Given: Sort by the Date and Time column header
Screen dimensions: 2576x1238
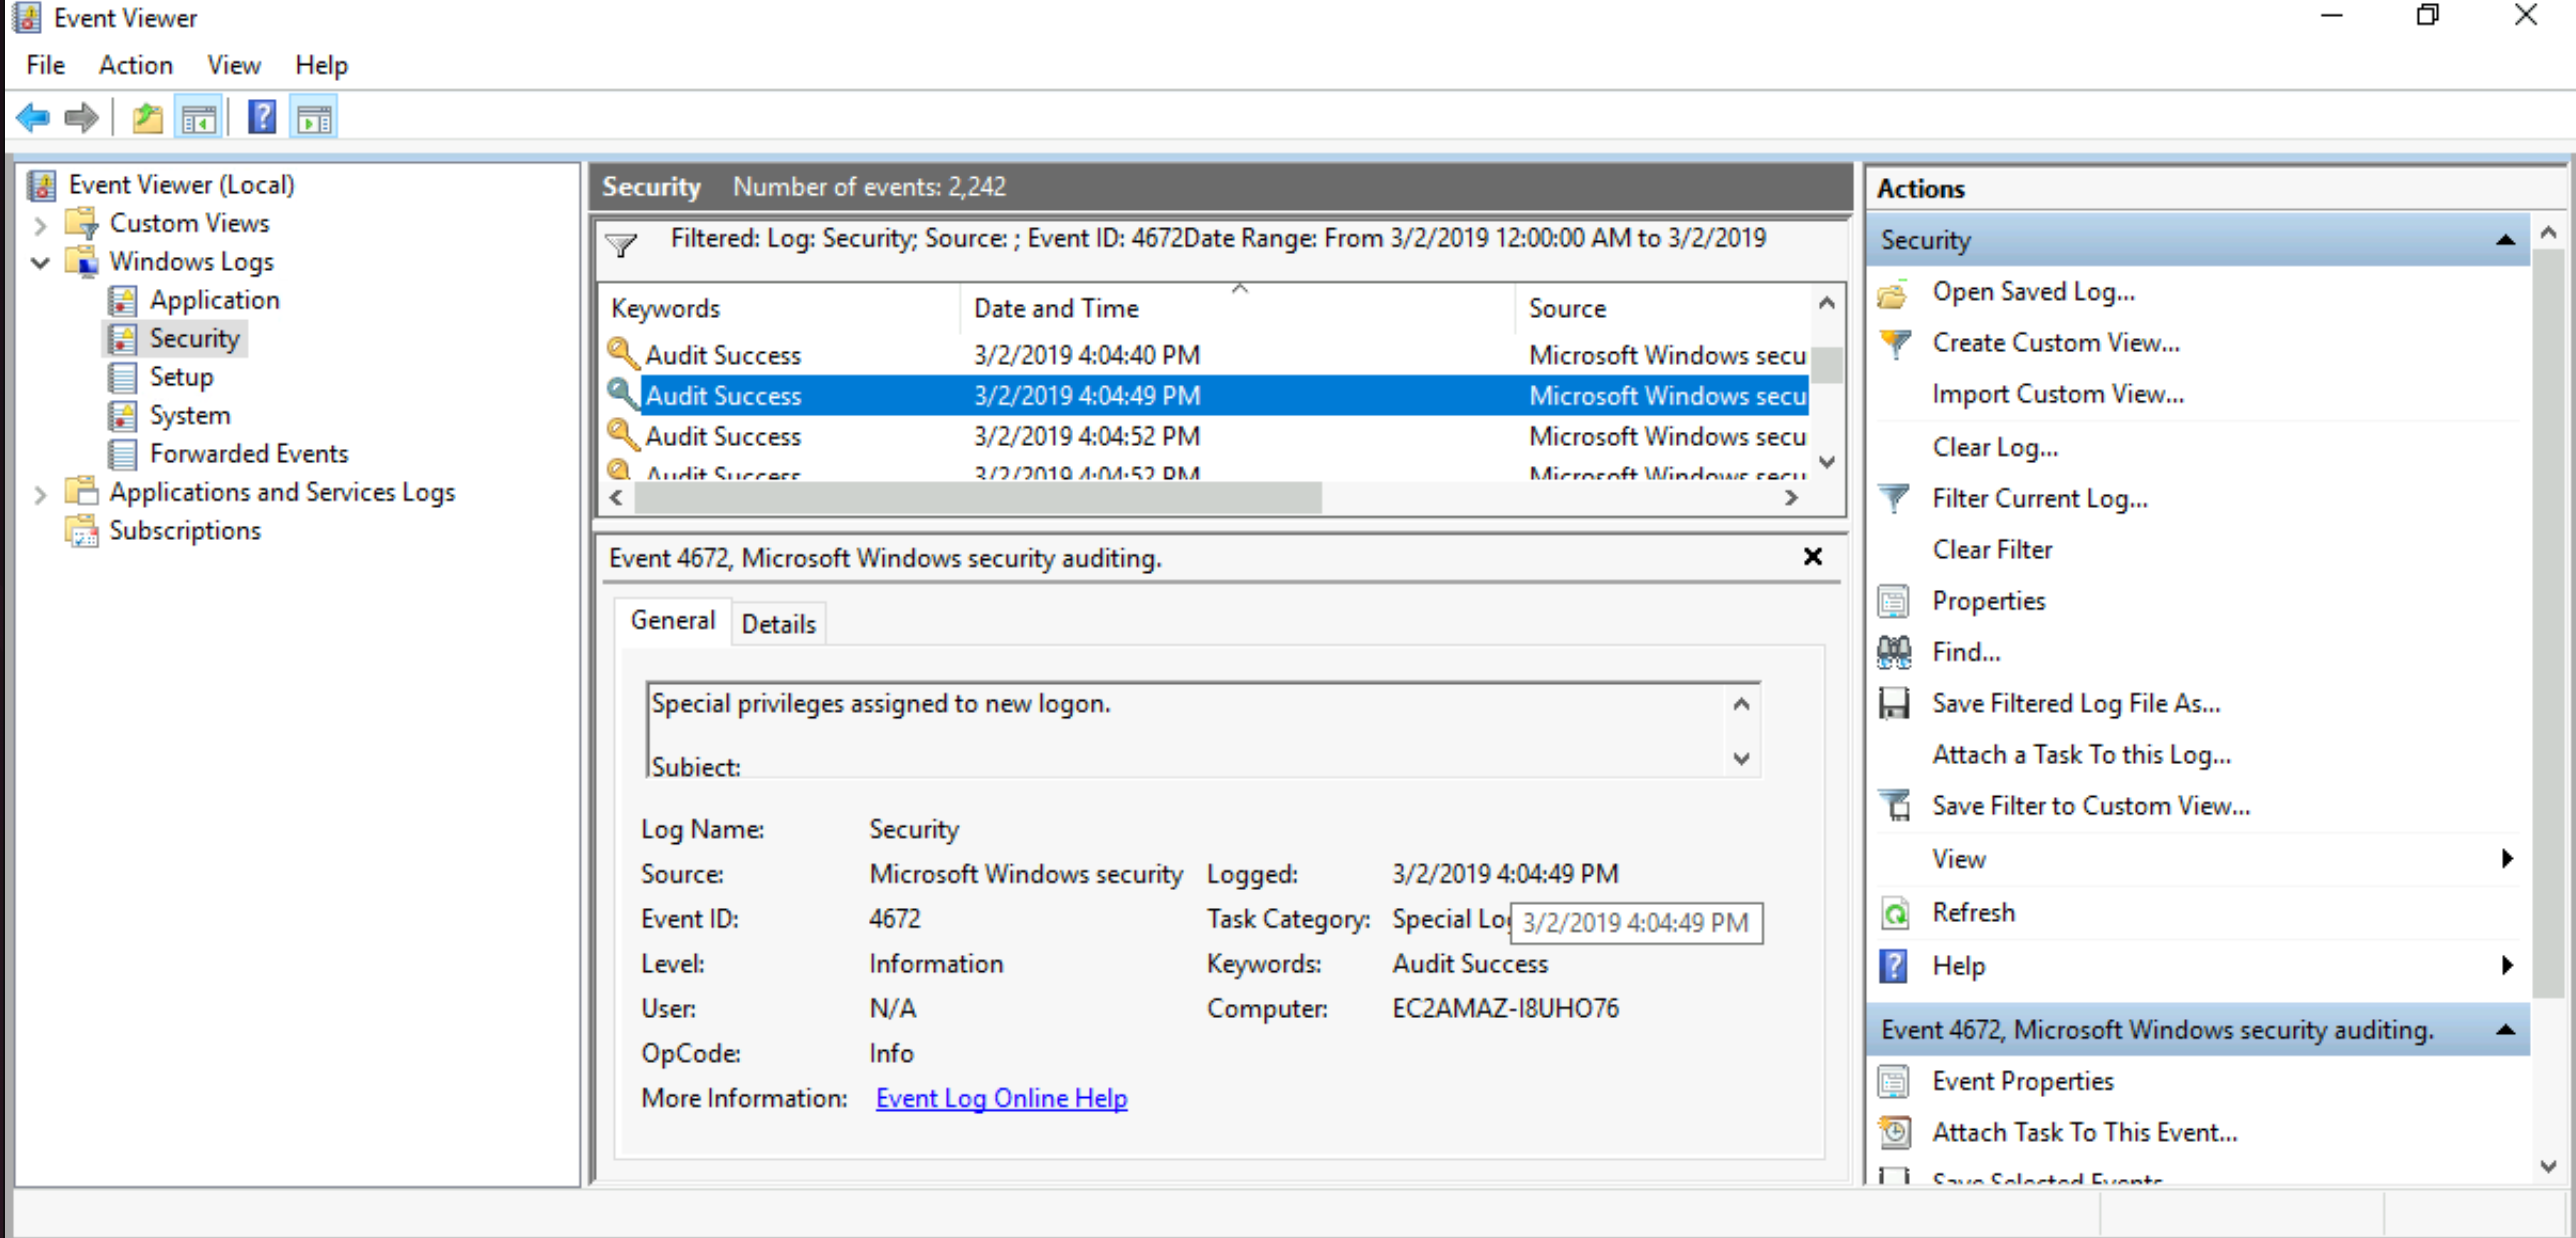Looking at the screenshot, I should (x=1237, y=308).
